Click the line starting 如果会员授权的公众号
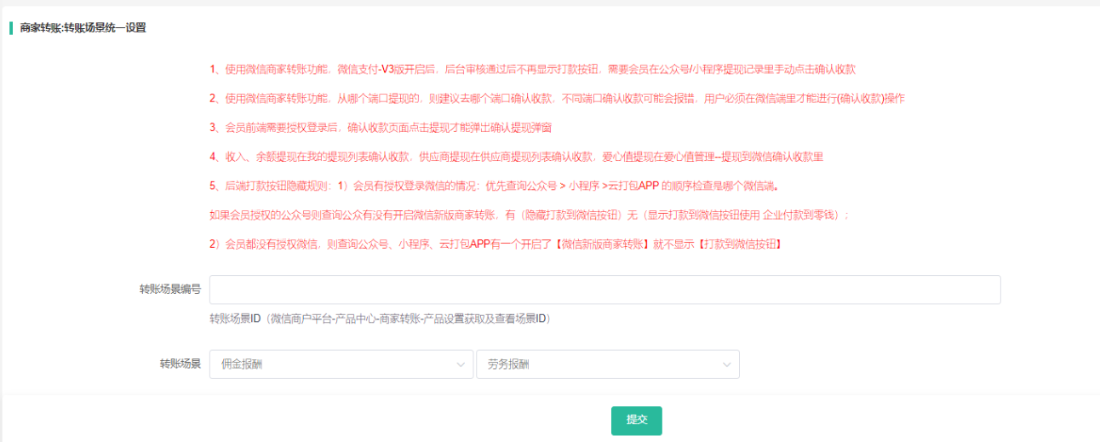Viewport: 1100px width, 442px height. pyautogui.click(x=530, y=215)
